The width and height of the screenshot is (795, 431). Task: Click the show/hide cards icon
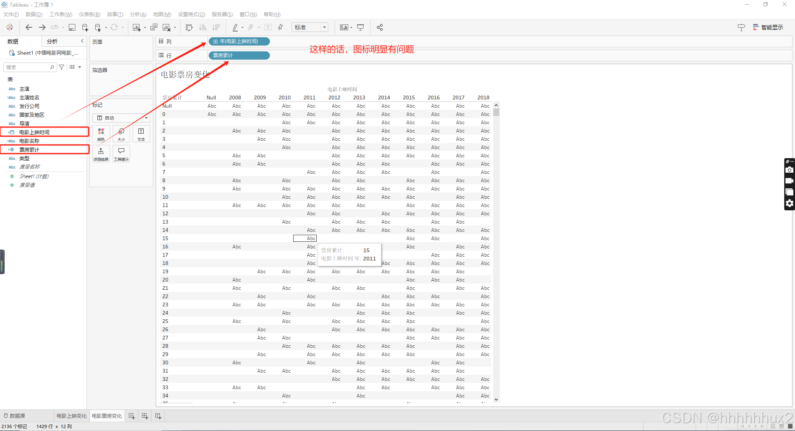344,27
